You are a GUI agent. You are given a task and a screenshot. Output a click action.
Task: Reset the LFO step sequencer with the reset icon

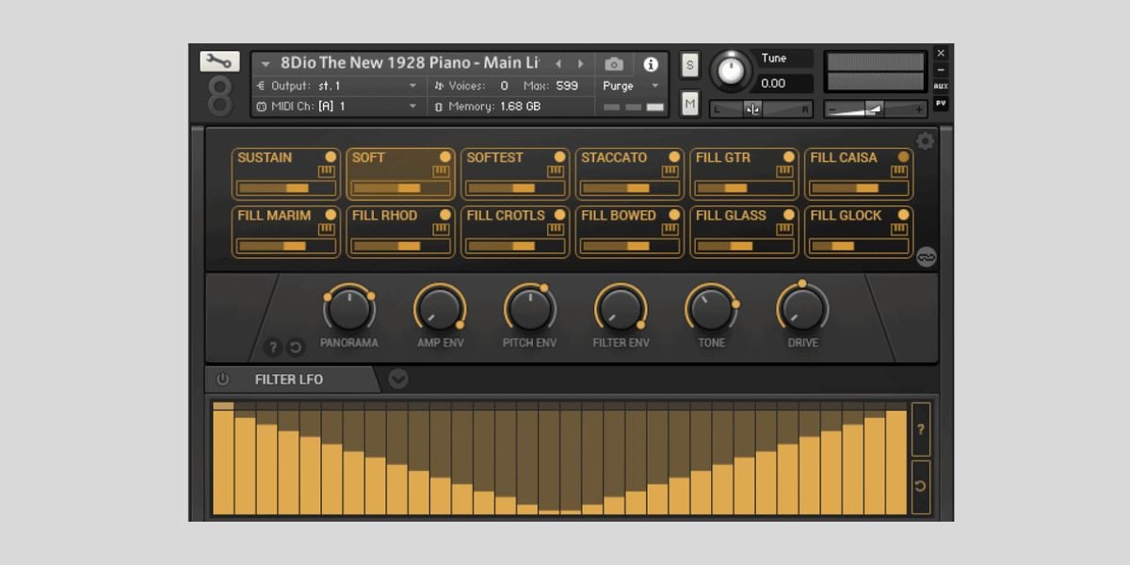[x=921, y=487]
